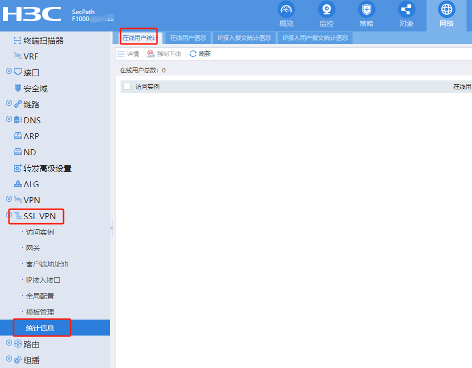Click the VRF icon in sidebar
The width and height of the screenshot is (472, 368).
(x=18, y=56)
